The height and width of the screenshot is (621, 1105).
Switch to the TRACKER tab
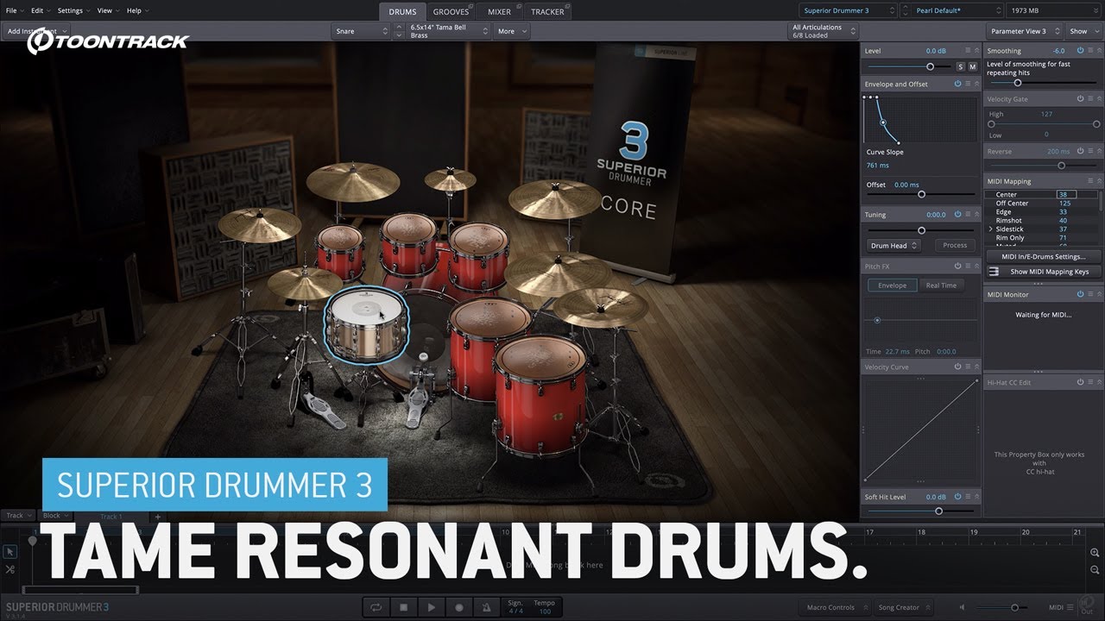[x=547, y=11]
